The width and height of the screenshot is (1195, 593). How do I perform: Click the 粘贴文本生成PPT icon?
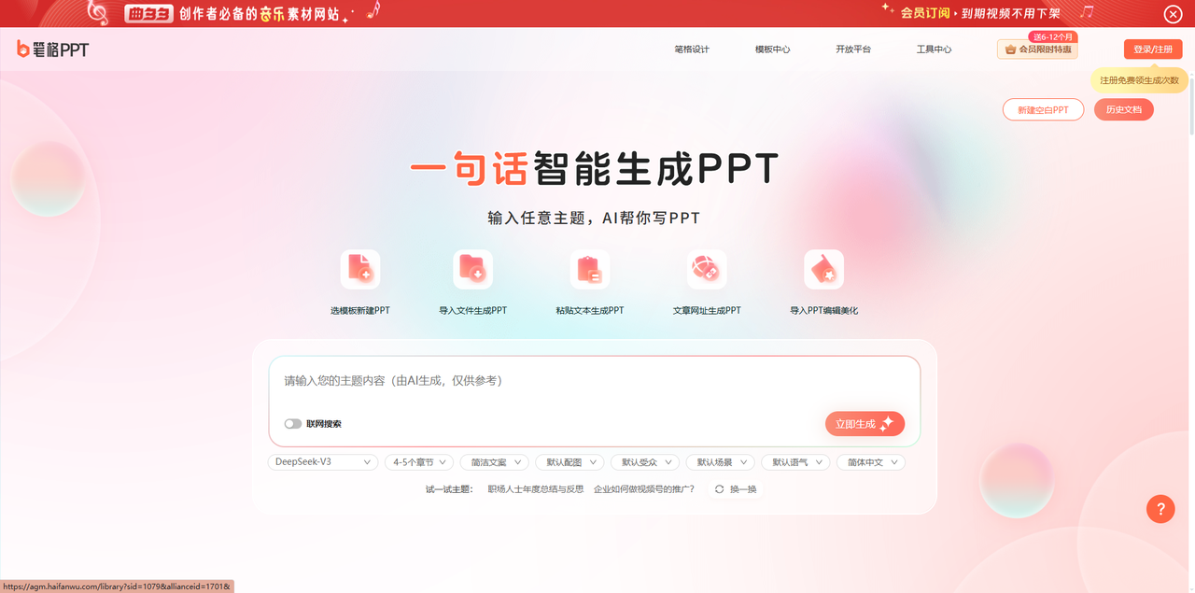(590, 269)
